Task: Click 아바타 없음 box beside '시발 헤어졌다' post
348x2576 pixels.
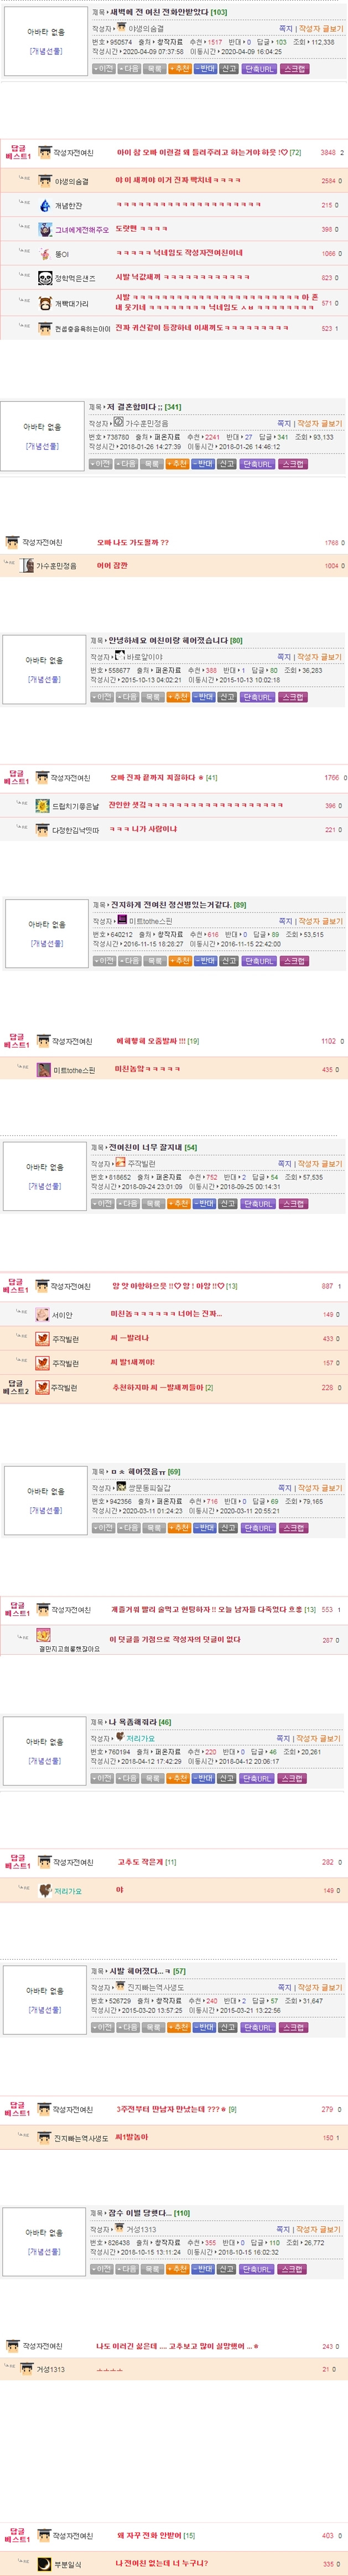Action: tap(45, 1999)
